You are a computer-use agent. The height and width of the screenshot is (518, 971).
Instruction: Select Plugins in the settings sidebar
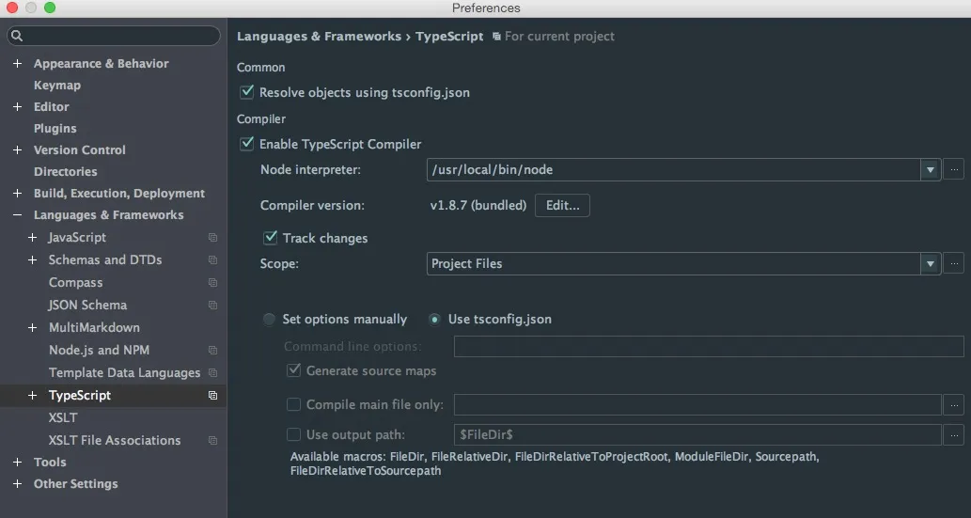(55, 129)
